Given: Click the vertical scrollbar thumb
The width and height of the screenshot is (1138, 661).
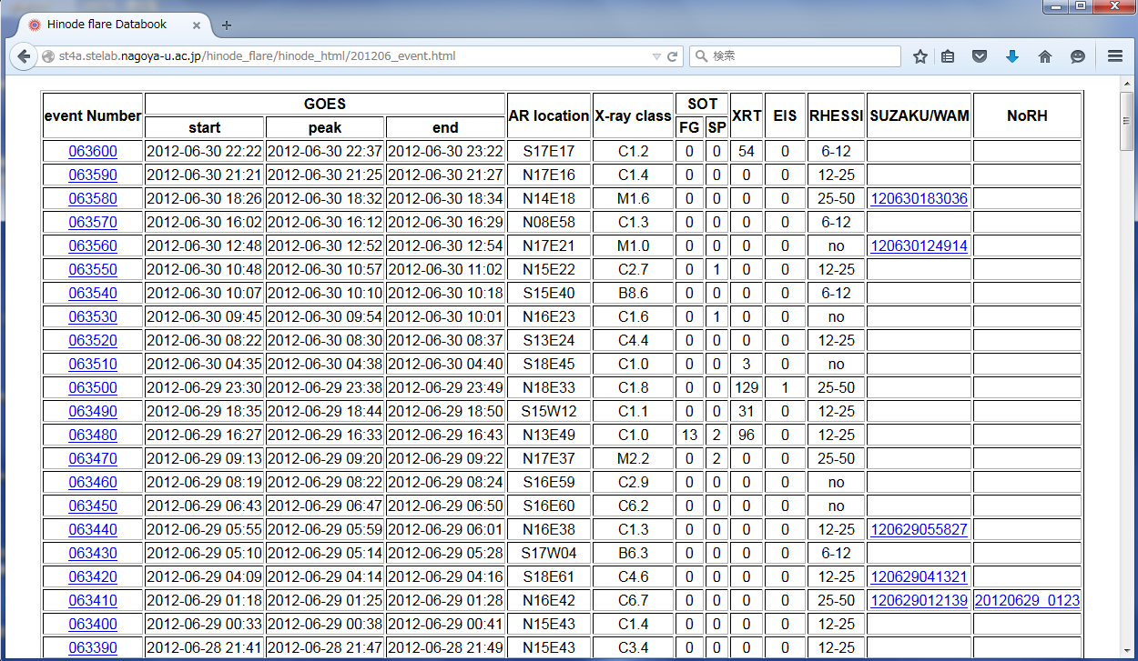Looking at the screenshot, I should 1128,119.
